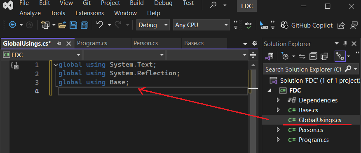361x153 pixels.
Task: Click the Save All toolbar icon
Action: (84, 25)
